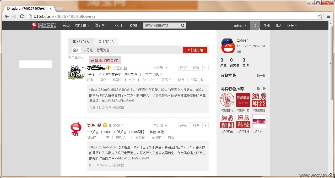Click the notification count 0 box
335x178 pixels.
tap(255, 26)
